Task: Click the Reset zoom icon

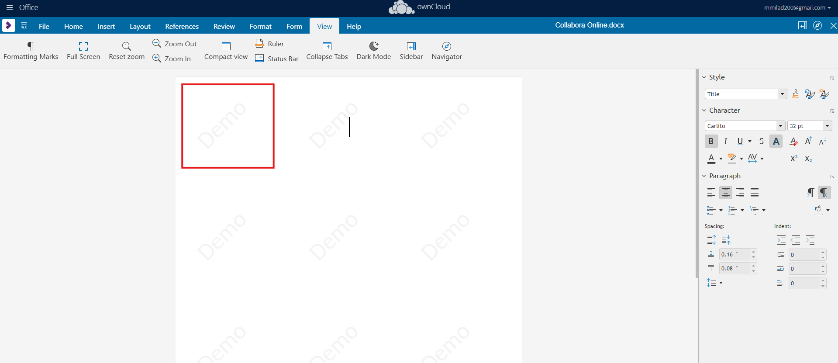Action: (126, 46)
